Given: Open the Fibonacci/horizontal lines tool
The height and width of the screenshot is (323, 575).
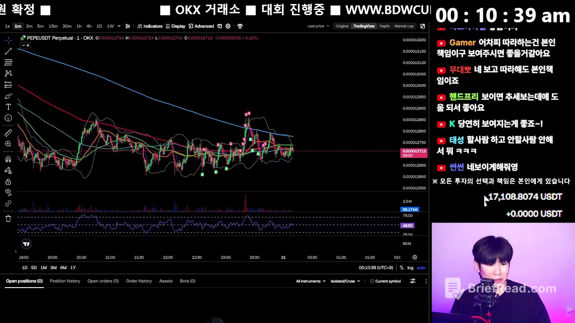Looking at the screenshot, I should [8, 62].
